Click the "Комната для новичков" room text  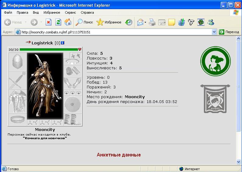click(45, 138)
